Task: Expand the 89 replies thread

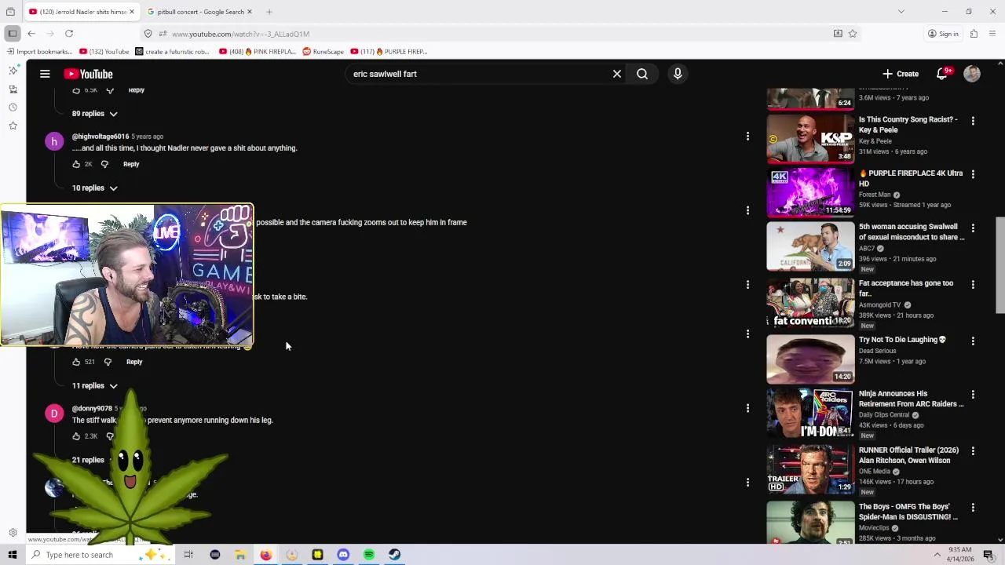Action: [95, 114]
